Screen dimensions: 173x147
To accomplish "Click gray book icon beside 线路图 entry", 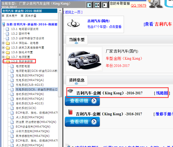I will [x=70, y=91].
